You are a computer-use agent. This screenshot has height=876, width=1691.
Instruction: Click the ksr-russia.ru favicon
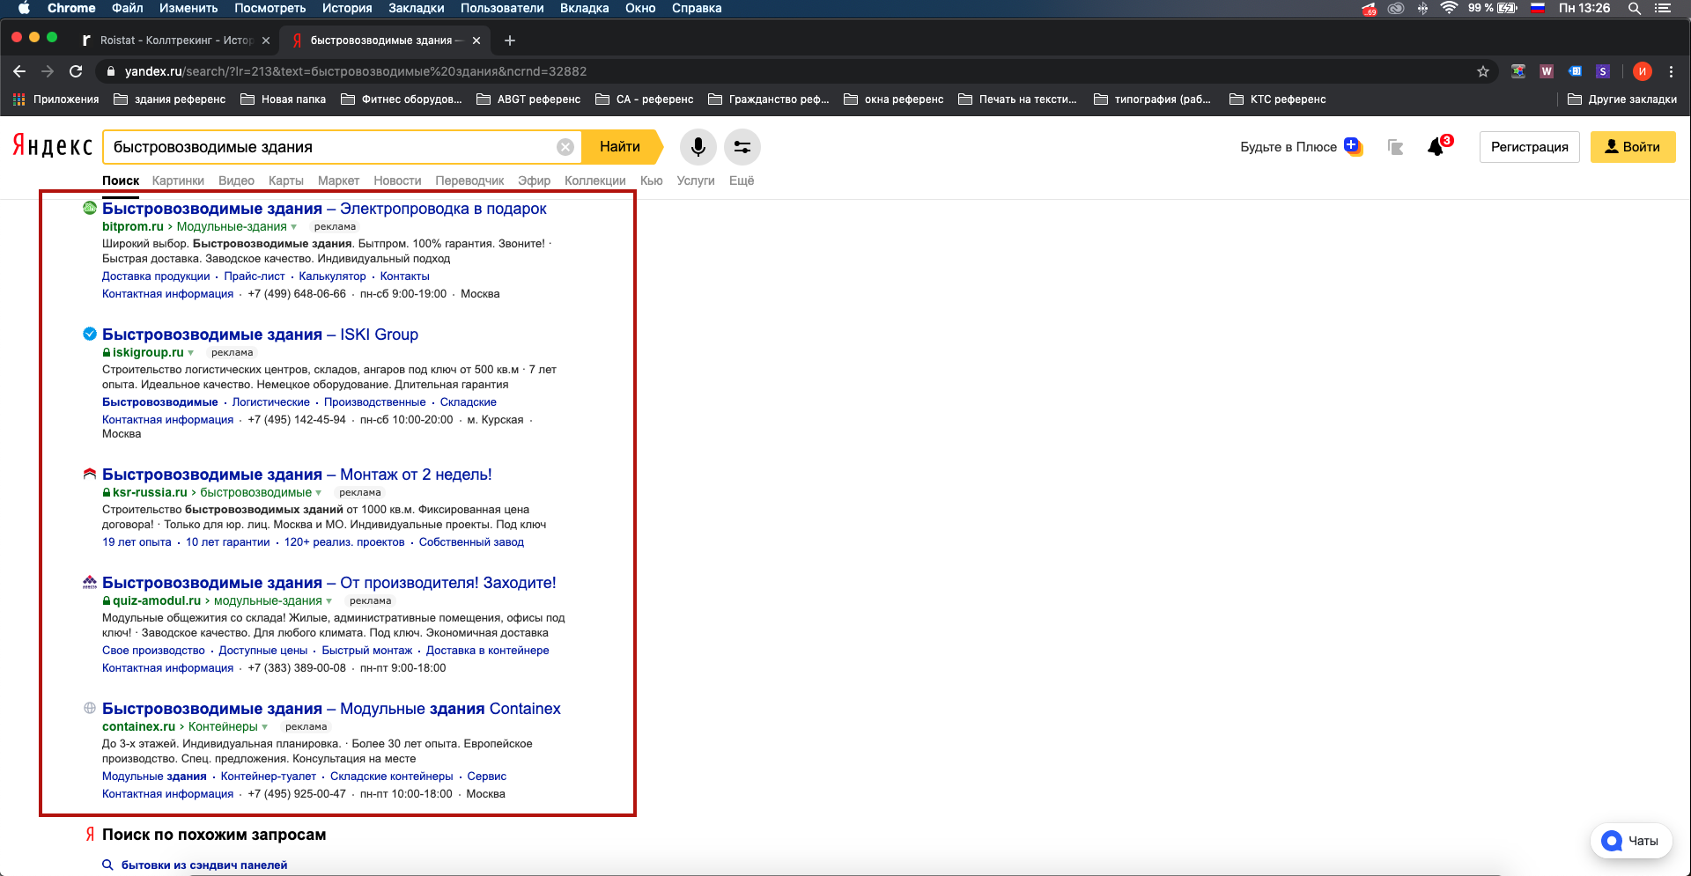pos(89,474)
